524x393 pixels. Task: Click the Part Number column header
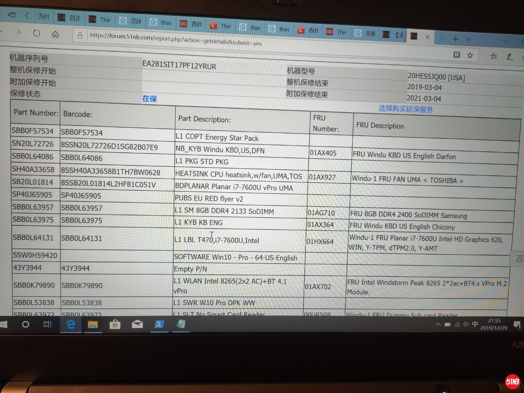pyautogui.click(x=36, y=113)
